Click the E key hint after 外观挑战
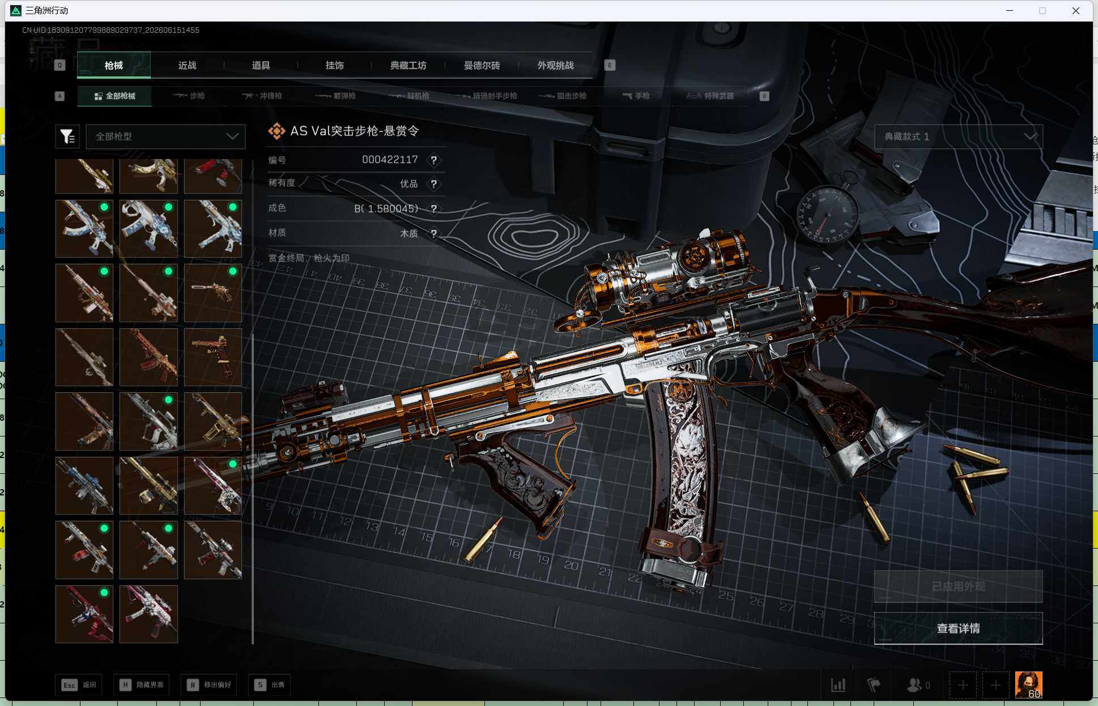Viewport: 1098px width, 706px height. coord(610,66)
